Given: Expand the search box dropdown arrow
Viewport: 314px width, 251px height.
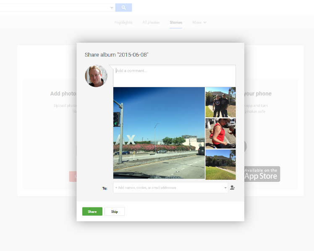Looking at the screenshot, I should pos(112,8).
